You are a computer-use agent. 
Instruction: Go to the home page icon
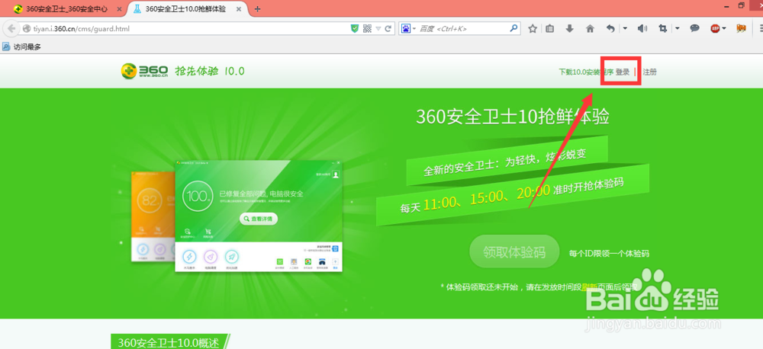[x=590, y=29]
